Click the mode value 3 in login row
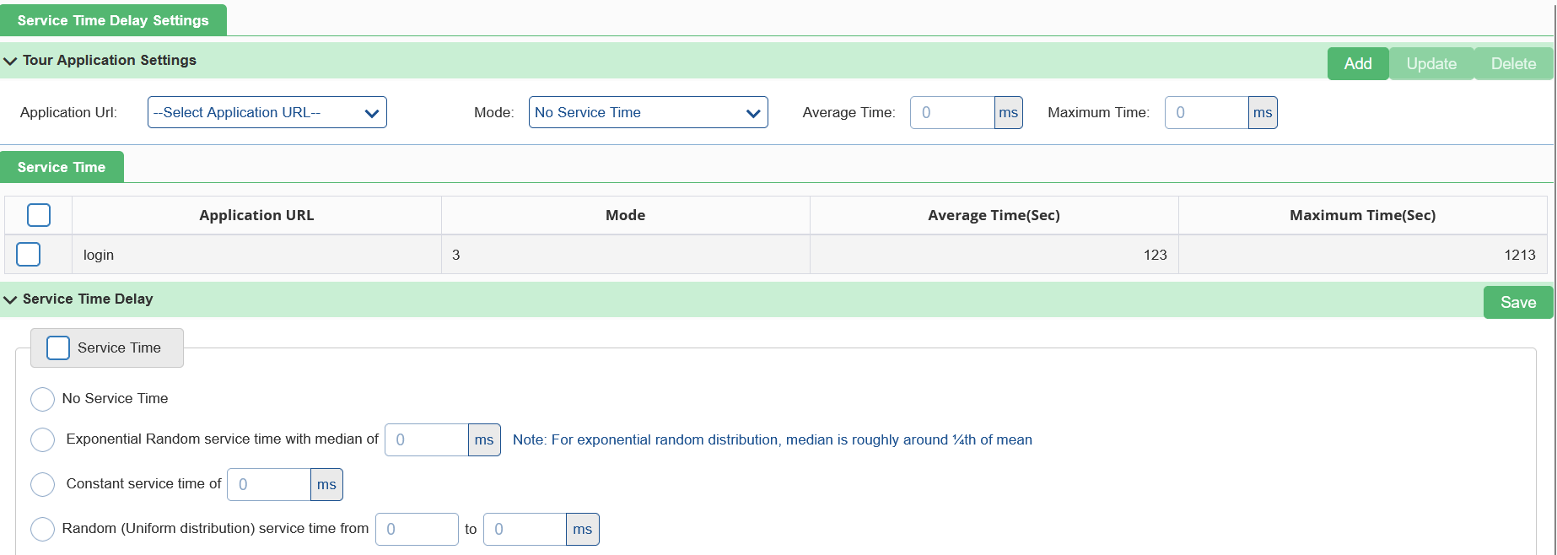Image resolution: width=1557 pixels, height=555 pixels. (x=455, y=255)
